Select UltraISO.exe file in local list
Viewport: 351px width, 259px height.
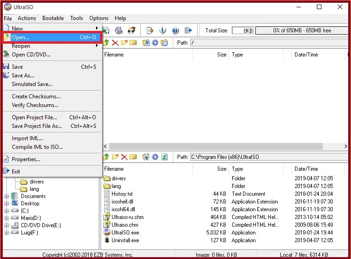coord(125,233)
